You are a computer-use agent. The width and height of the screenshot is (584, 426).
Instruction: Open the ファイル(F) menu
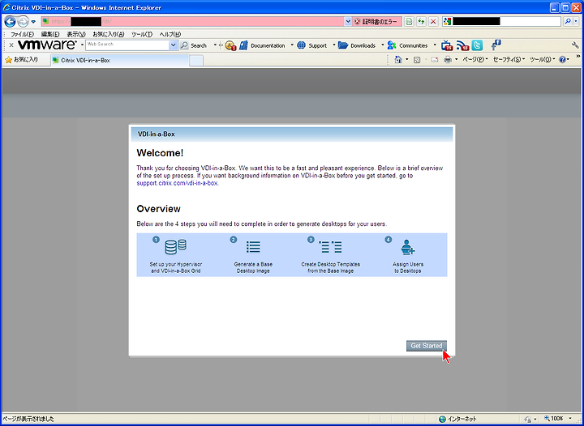pyautogui.click(x=22, y=34)
